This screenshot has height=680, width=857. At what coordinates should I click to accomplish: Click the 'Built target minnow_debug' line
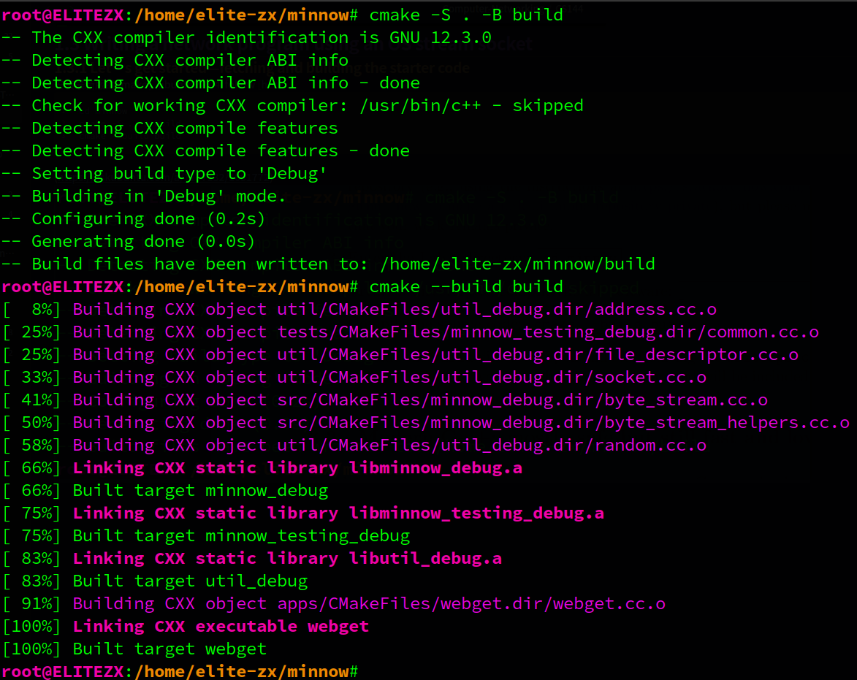tap(164, 491)
